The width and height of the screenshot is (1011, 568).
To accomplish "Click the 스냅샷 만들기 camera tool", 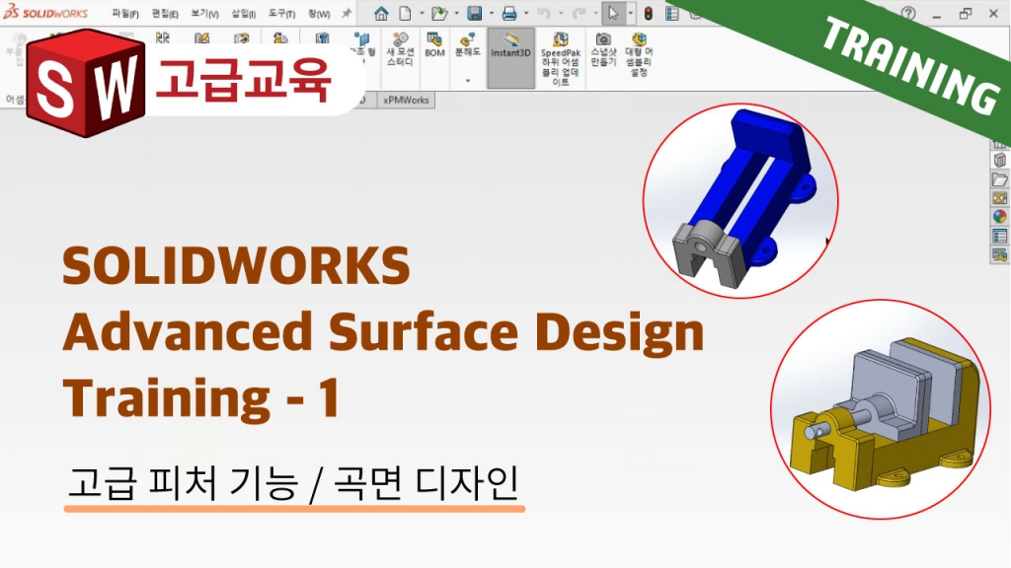I will (603, 49).
